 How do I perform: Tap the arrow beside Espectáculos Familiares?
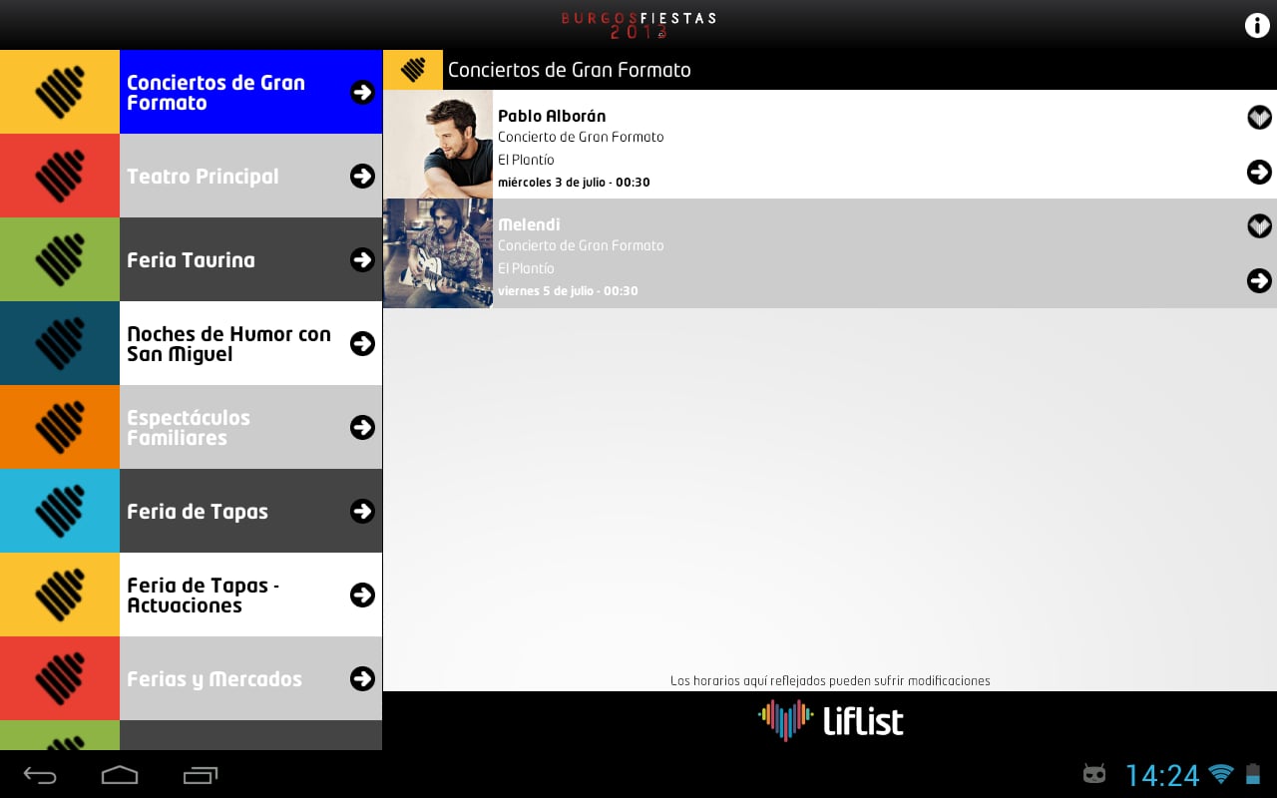point(362,427)
